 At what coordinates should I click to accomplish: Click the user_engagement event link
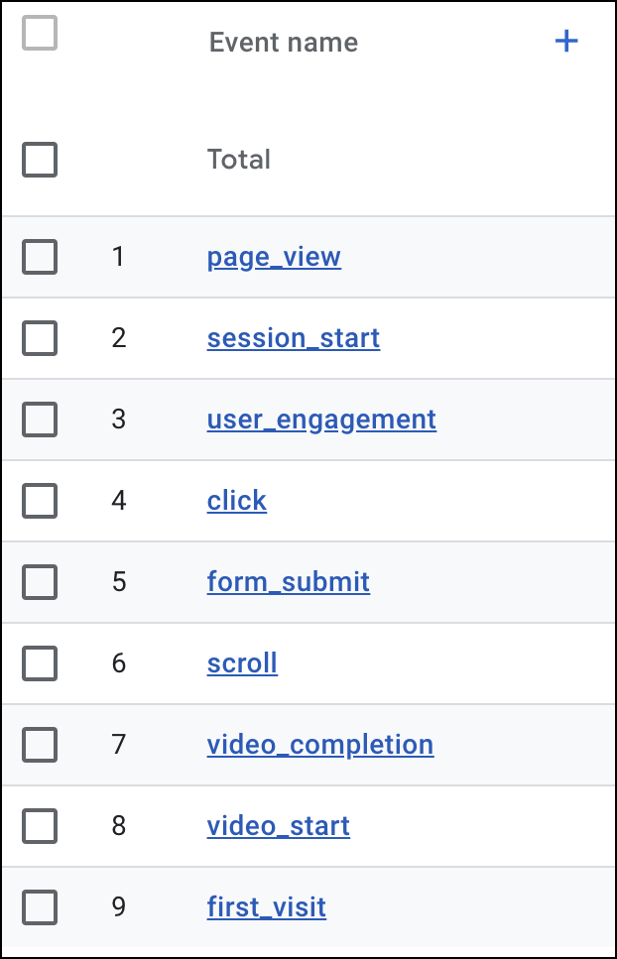(x=321, y=420)
